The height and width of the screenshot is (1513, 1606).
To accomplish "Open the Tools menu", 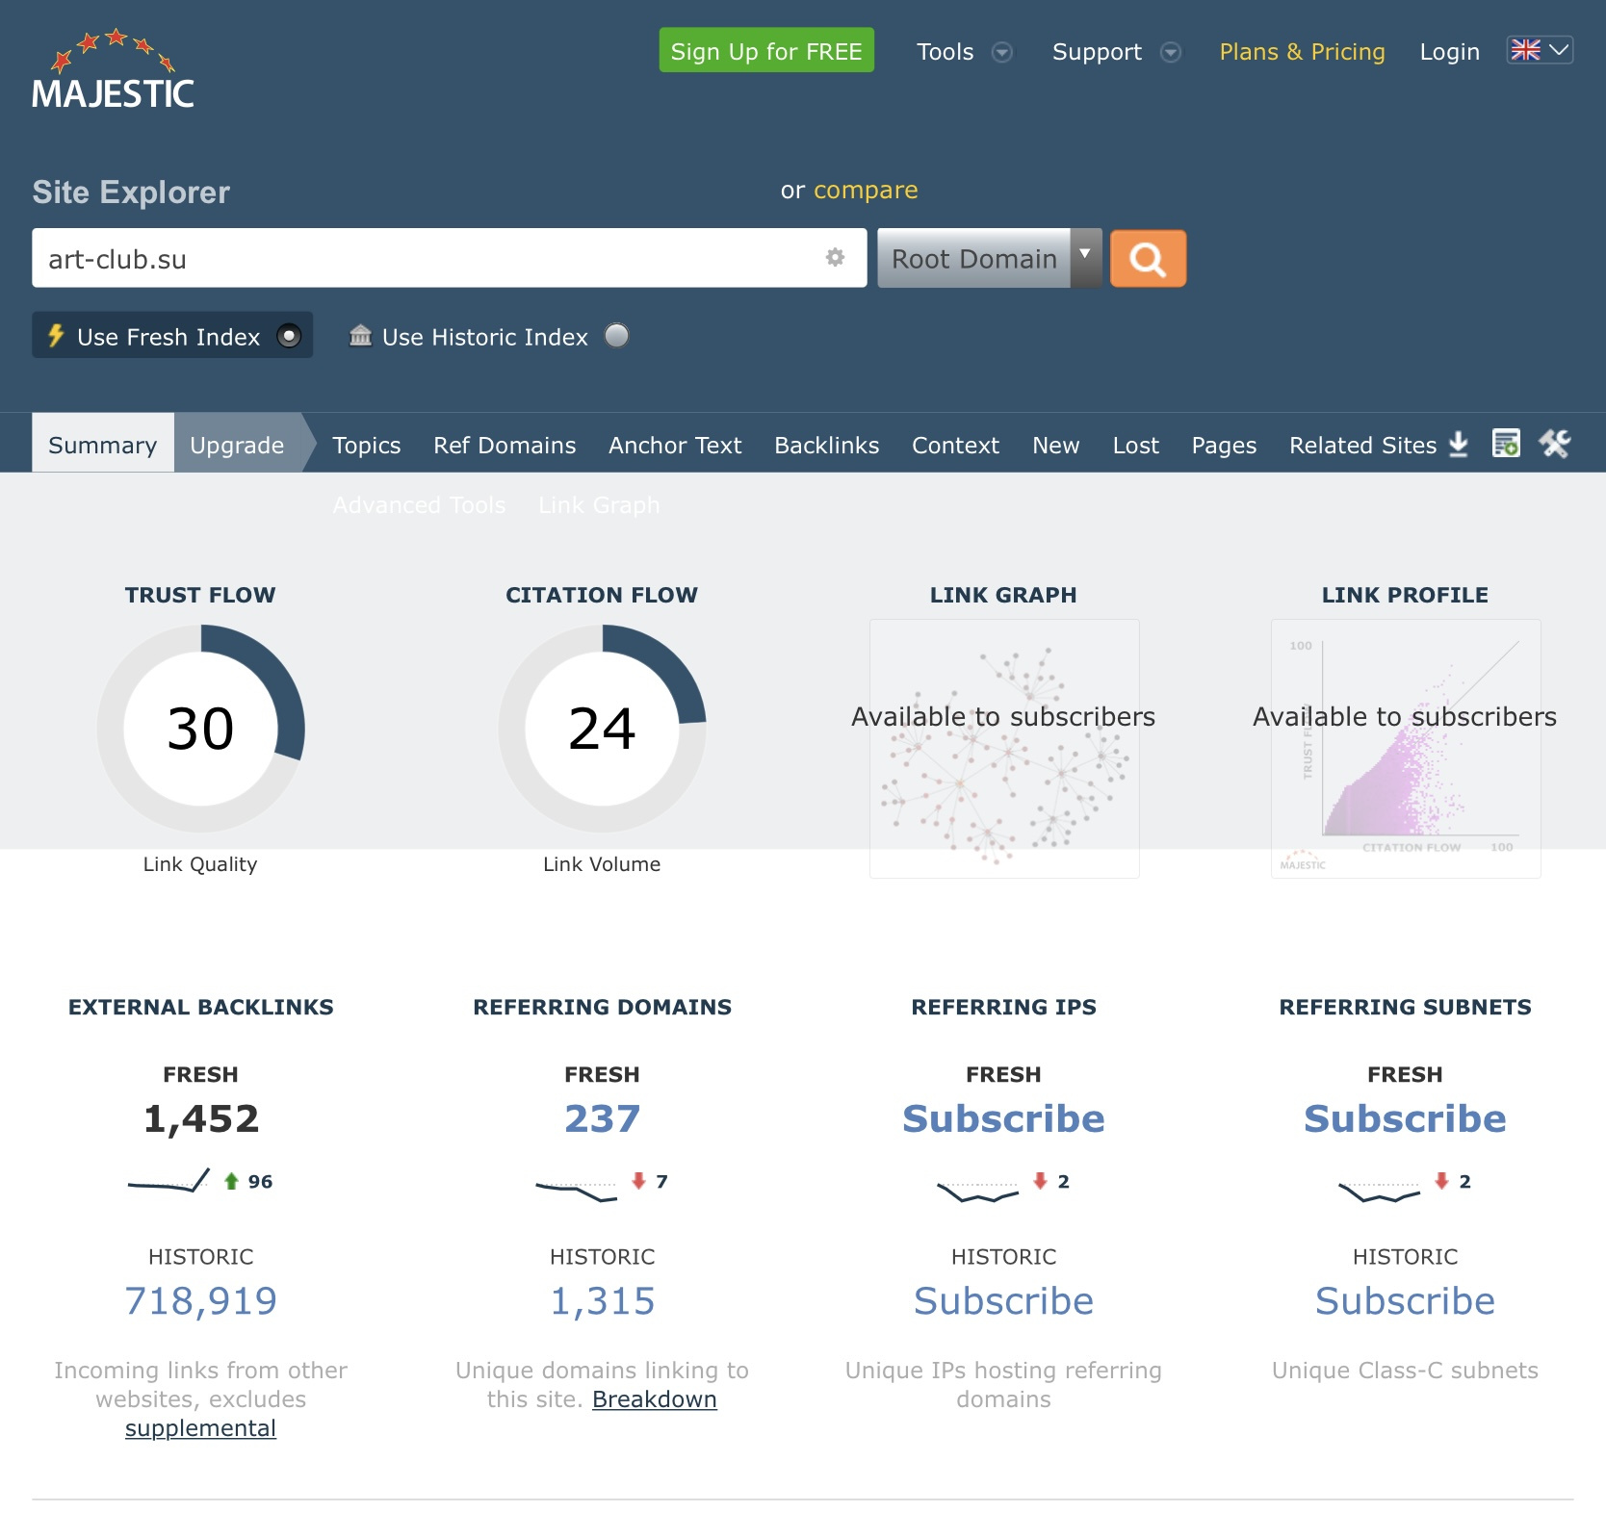I will click(x=945, y=51).
